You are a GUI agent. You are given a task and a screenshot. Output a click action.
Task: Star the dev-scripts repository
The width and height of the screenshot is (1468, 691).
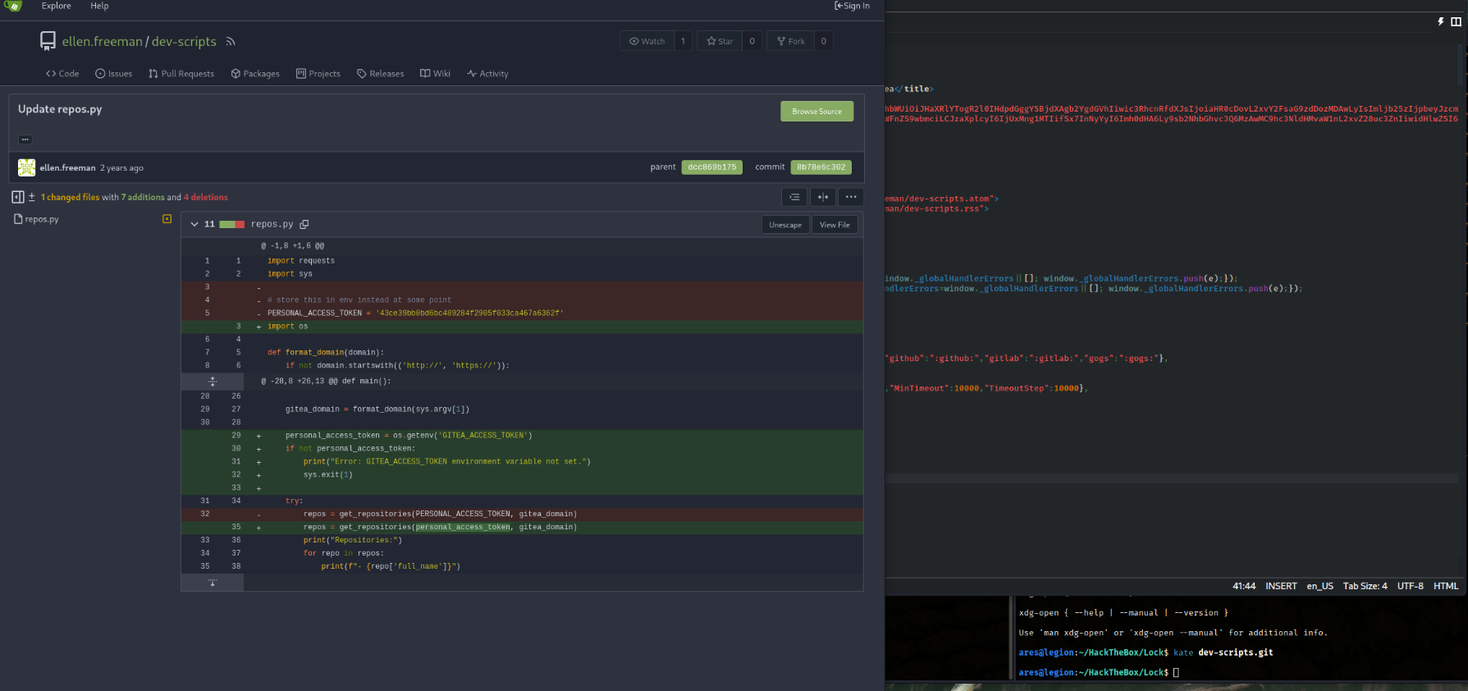[720, 41]
